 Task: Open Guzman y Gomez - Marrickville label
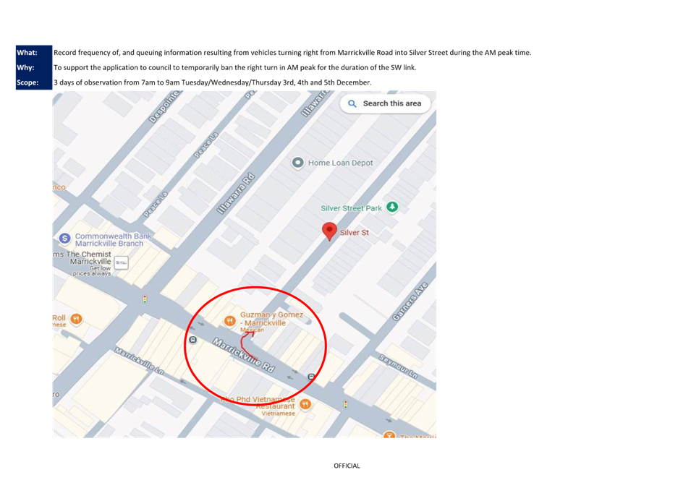pyautogui.click(x=271, y=319)
